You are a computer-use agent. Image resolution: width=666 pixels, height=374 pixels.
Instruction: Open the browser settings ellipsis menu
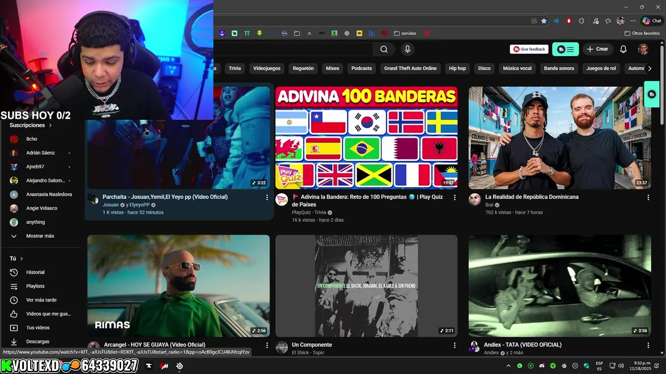click(633, 21)
